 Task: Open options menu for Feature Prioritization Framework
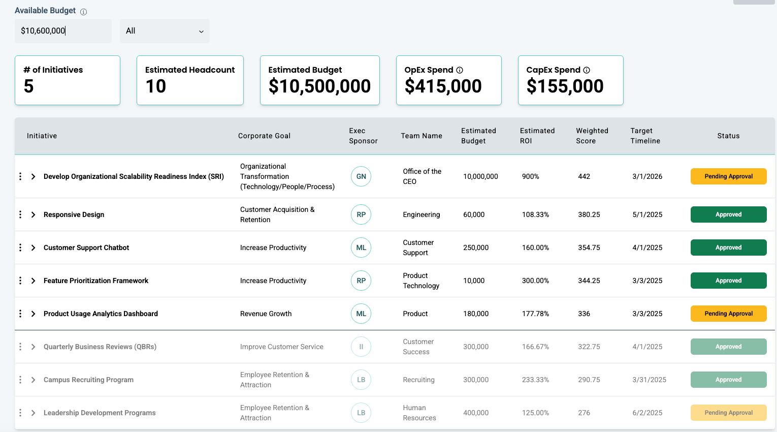[20, 281]
